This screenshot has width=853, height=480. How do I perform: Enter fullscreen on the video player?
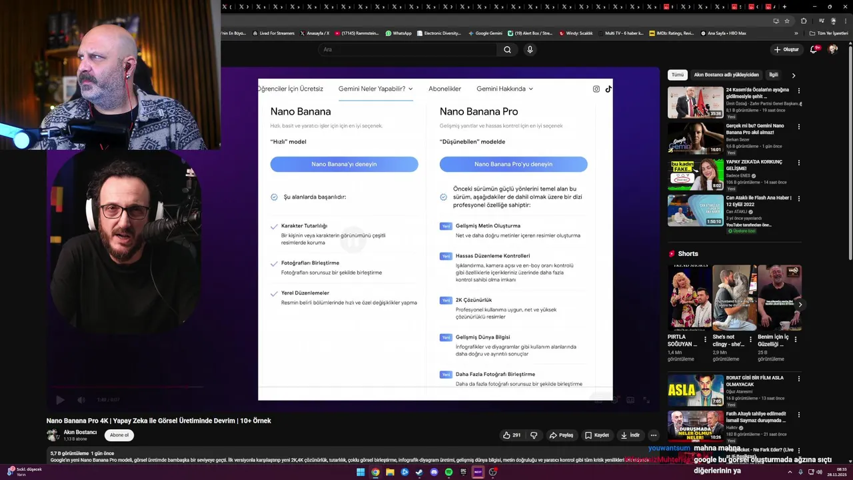pos(646,400)
